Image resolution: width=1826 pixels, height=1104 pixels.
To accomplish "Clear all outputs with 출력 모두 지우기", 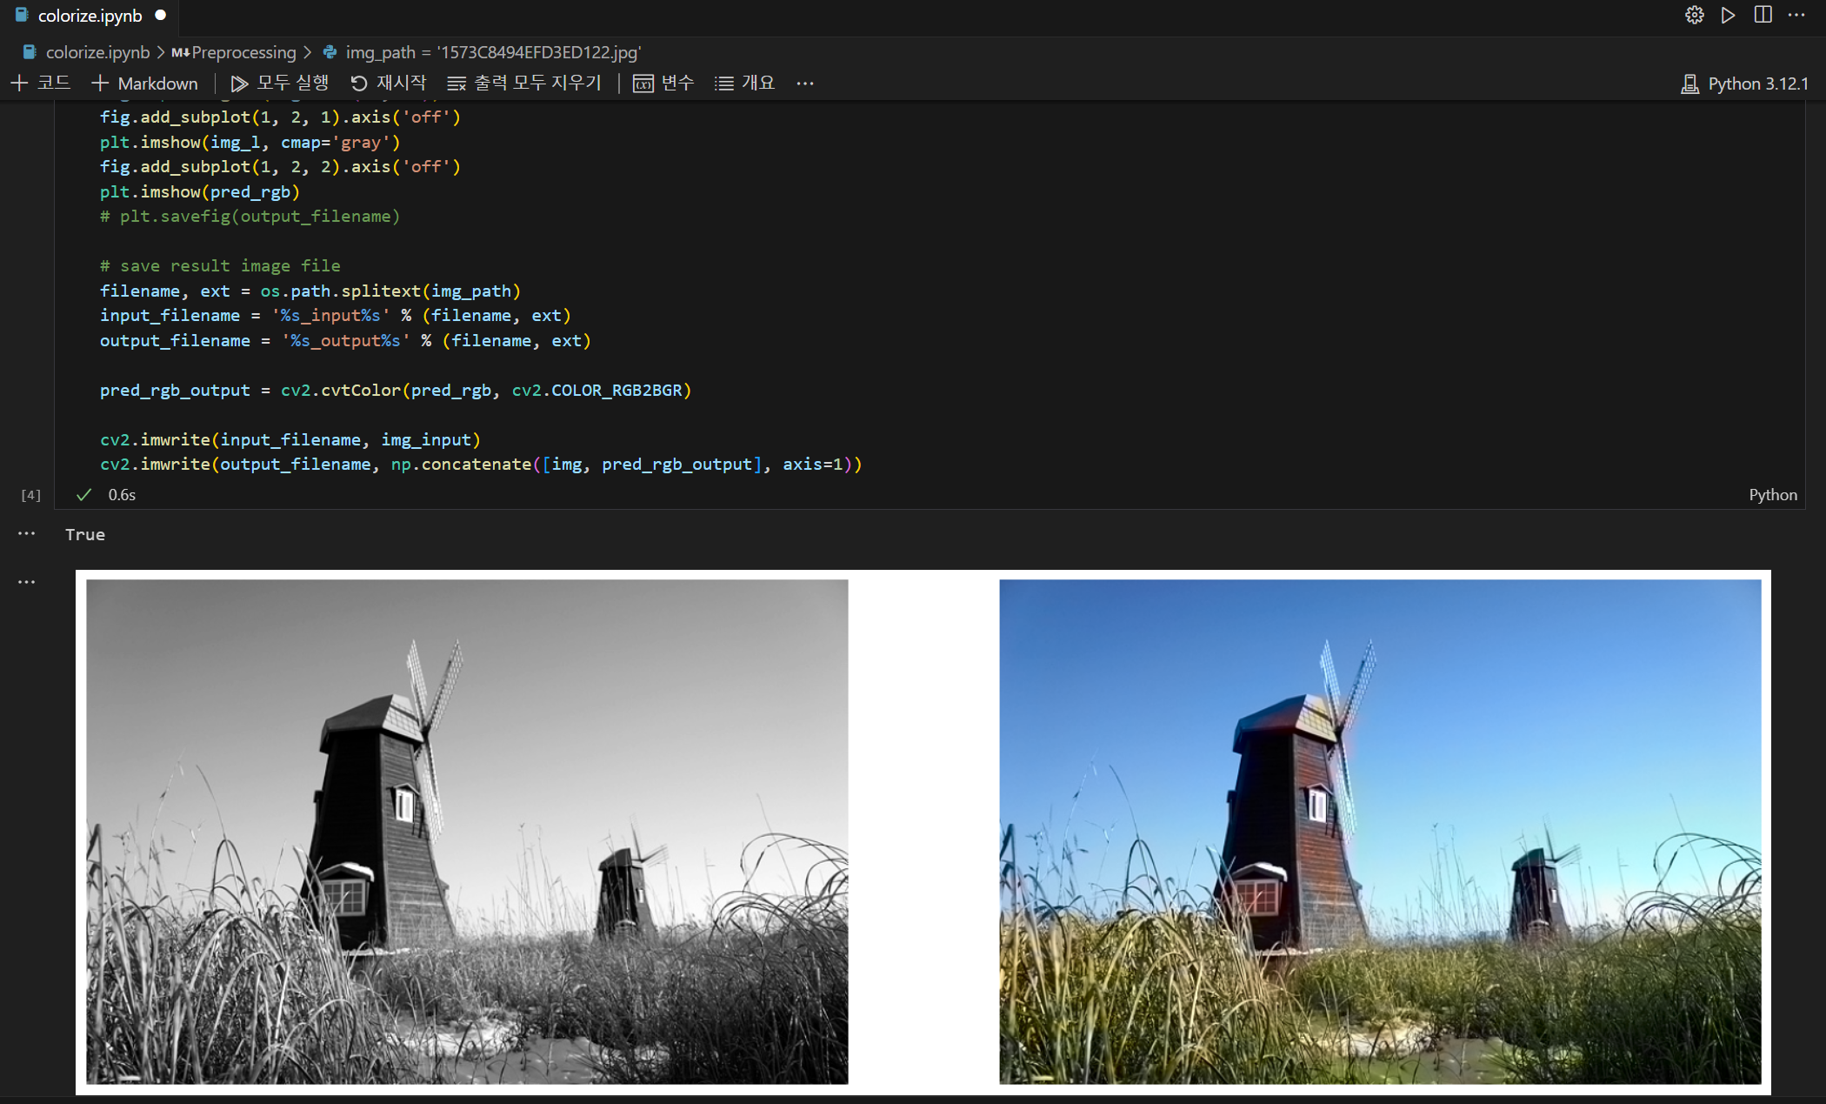I will coord(524,83).
